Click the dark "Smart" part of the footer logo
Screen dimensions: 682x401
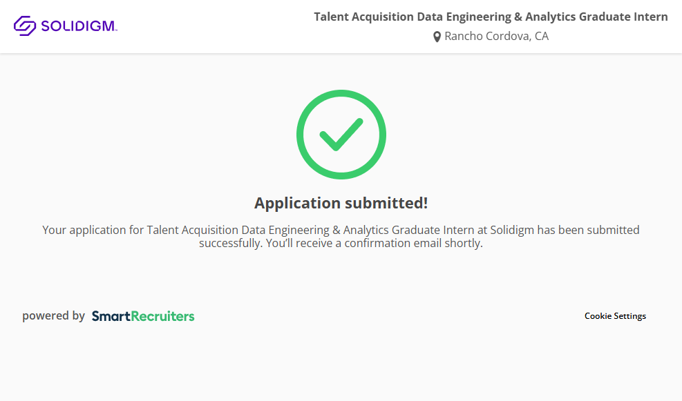pyautogui.click(x=111, y=316)
